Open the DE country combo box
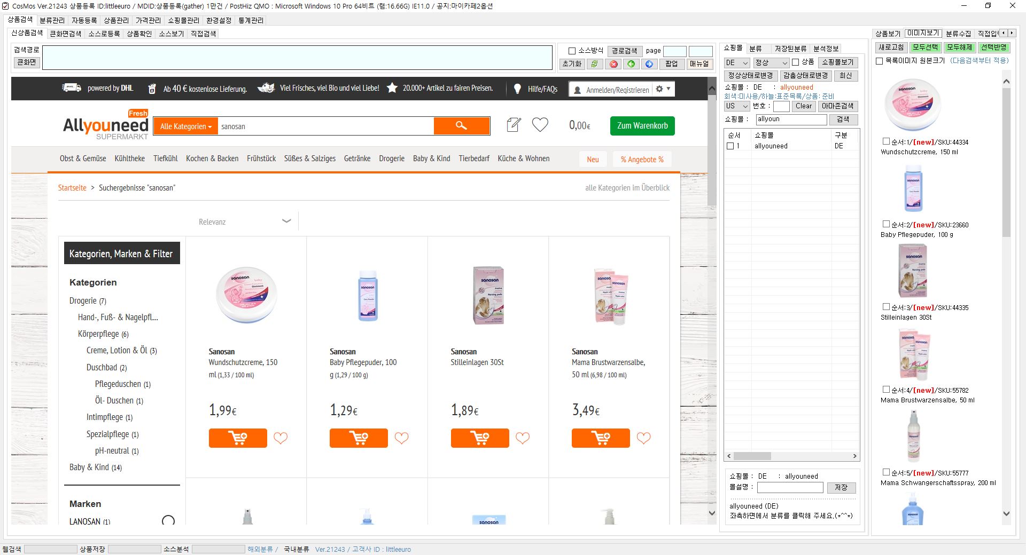1026x555 pixels. tap(737, 62)
